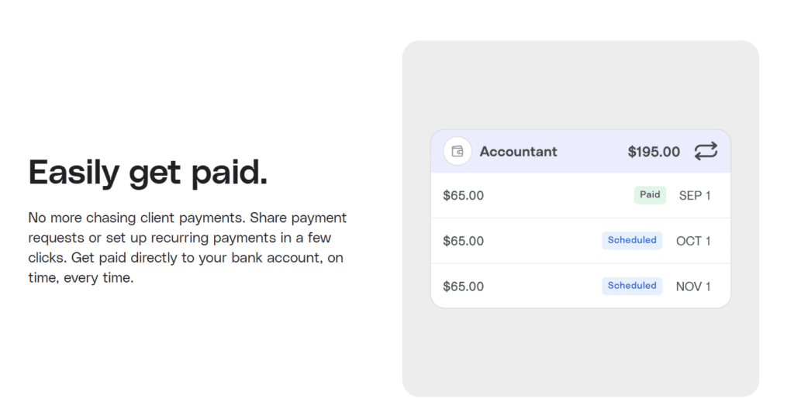Click the green Paid badge

[x=650, y=195]
